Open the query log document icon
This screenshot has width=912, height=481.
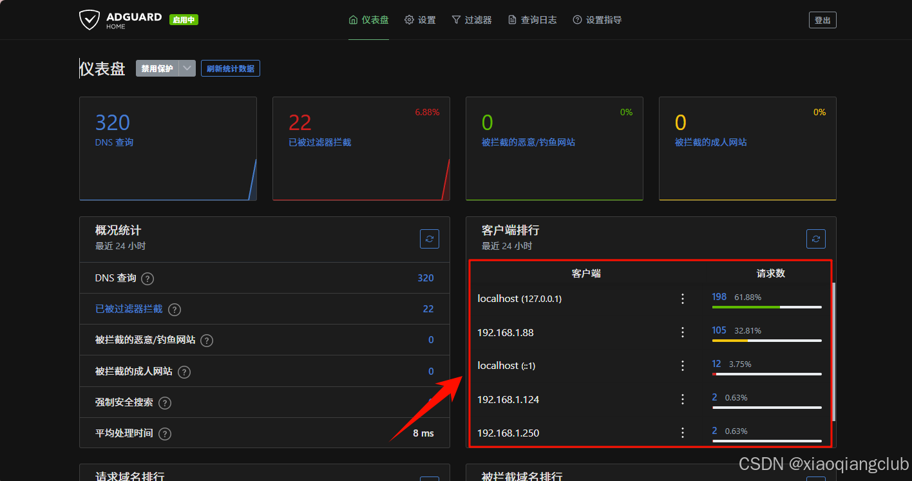[x=513, y=19]
